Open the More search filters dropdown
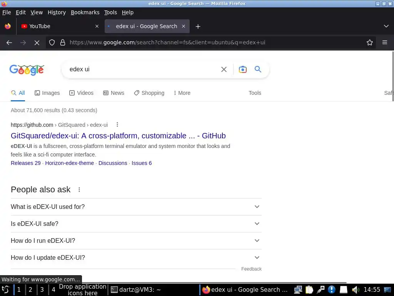 (182, 93)
